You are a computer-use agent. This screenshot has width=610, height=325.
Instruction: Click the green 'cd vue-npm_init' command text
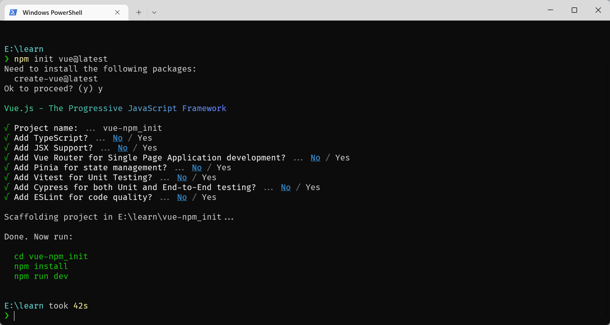pos(51,256)
